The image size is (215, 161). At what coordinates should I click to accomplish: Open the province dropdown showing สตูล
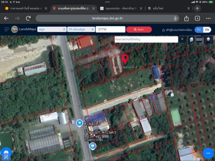pos(52,29)
